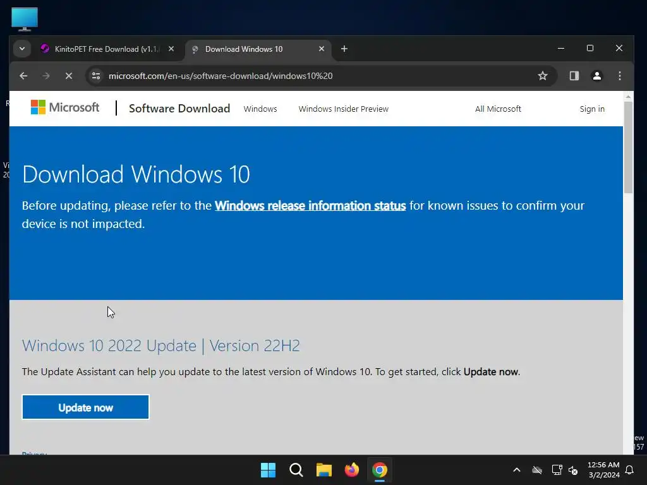The image size is (647, 485).
Task: Open taskbar Search
Action: pyautogui.click(x=296, y=470)
